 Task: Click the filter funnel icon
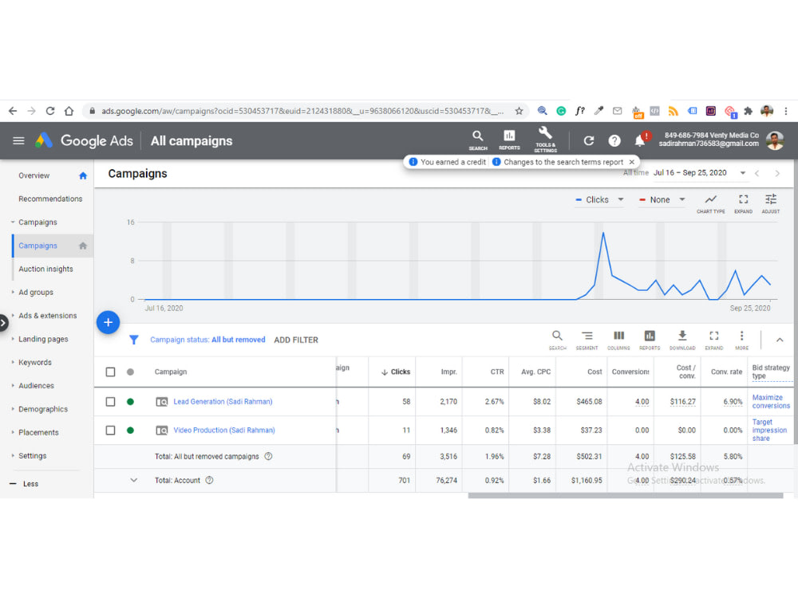coord(134,340)
